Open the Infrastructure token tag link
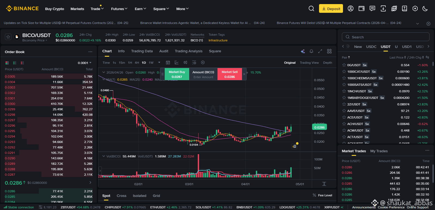 tap(218, 40)
